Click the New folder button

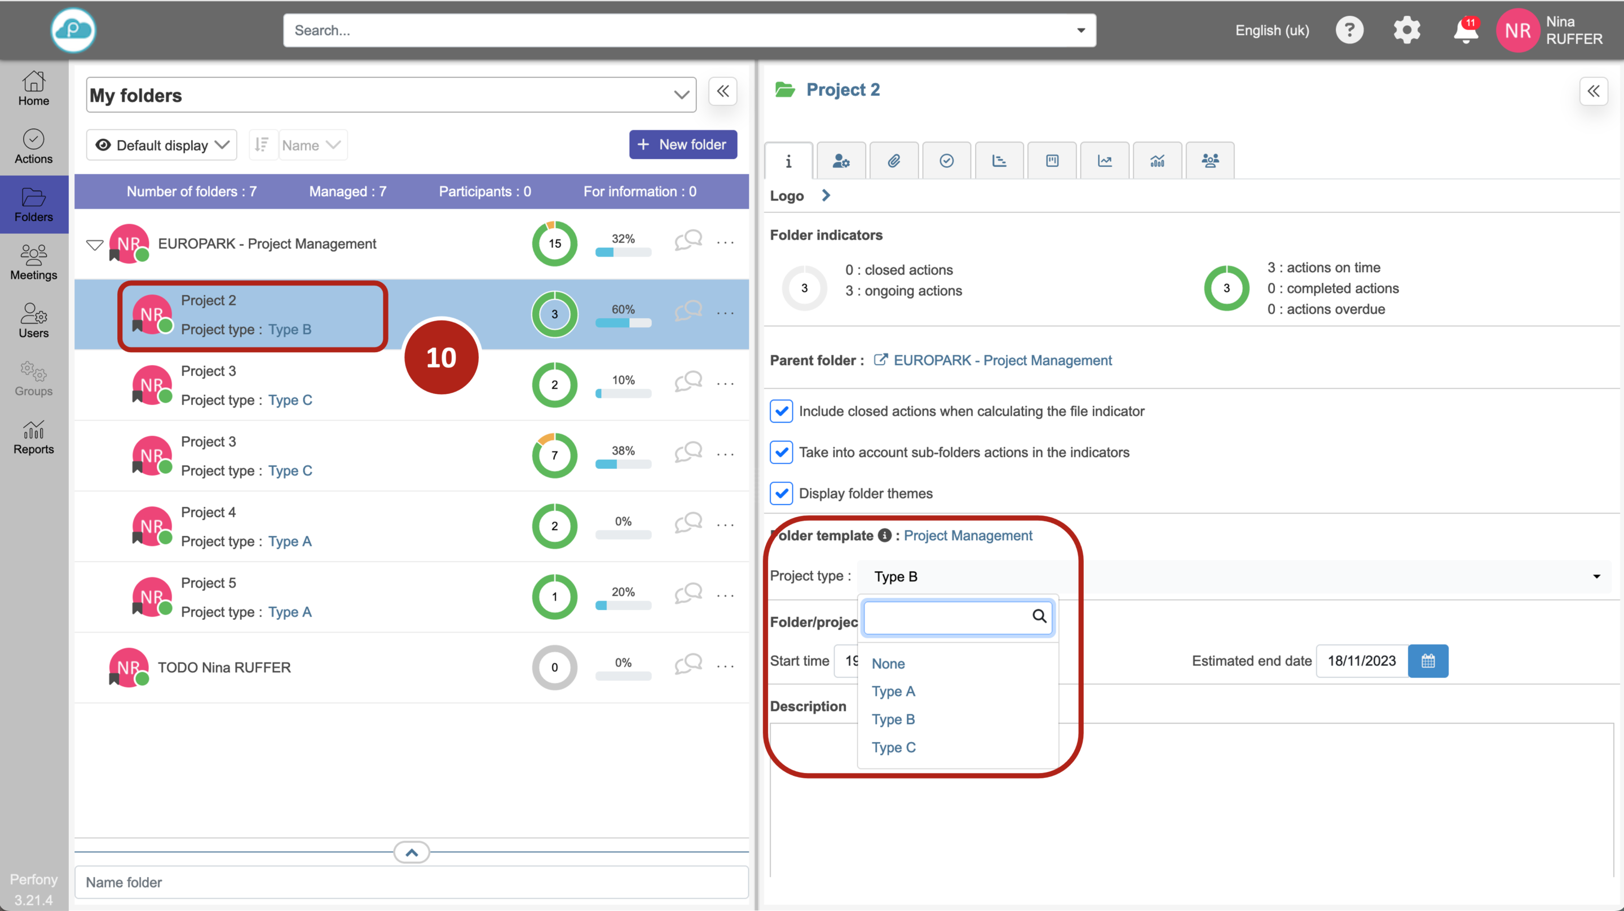click(682, 145)
